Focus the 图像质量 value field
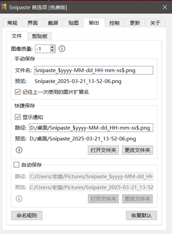 tap(43, 49)
